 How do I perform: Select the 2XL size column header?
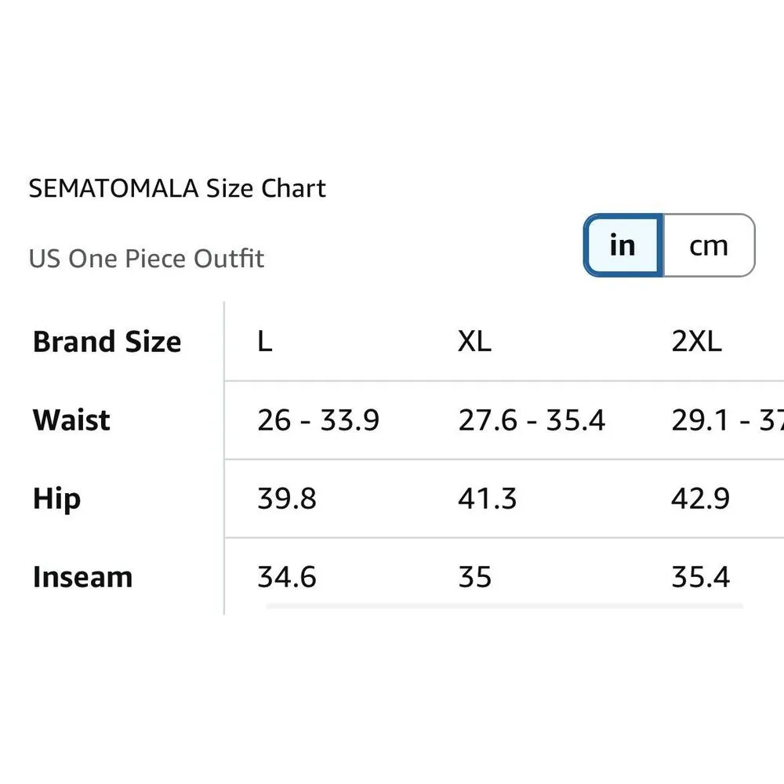(x=696, y=342)
